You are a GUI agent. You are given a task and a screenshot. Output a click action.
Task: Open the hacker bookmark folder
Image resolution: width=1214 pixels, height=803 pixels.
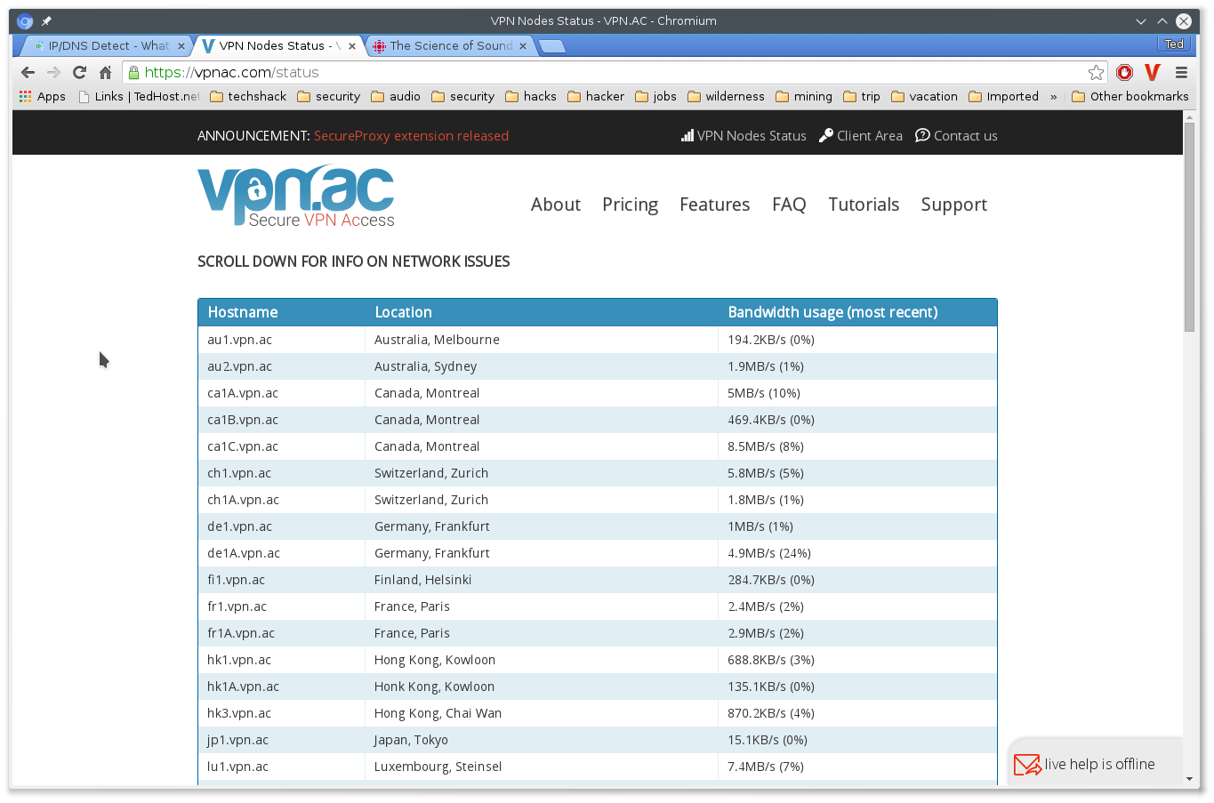coord(596,96)
